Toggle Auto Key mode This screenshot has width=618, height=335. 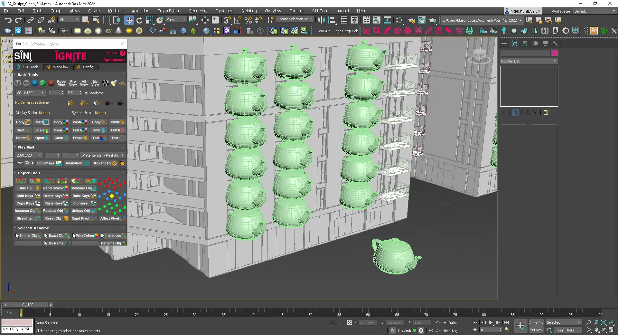click(536, 323)
